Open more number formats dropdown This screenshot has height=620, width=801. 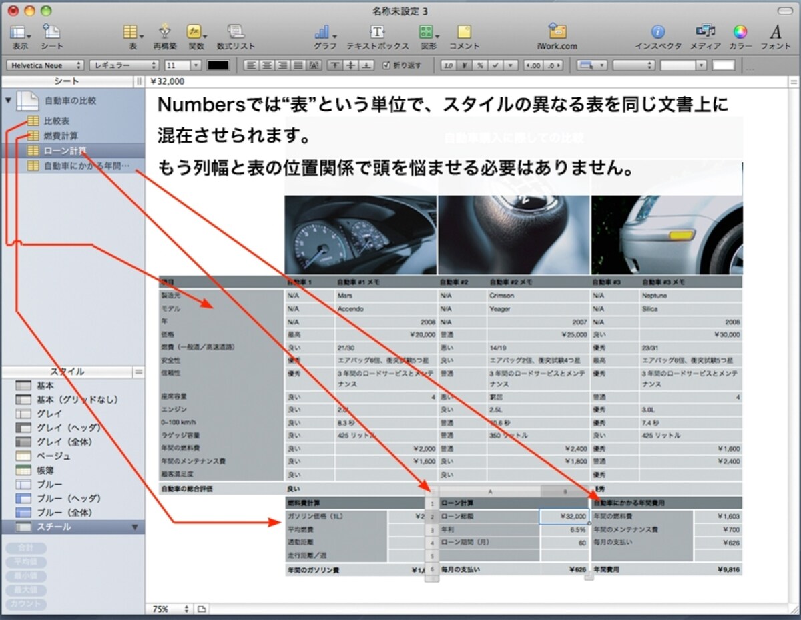click(x=511, y=65)
